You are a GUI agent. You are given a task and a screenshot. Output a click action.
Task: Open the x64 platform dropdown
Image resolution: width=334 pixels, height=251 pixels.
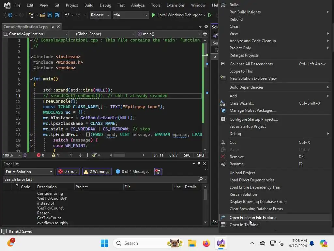pyautogui.click(x=130, y=15)
